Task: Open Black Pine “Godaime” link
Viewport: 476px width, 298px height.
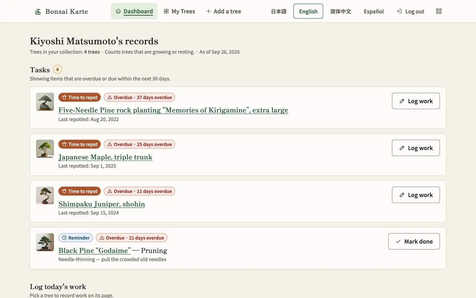Action: [95, 251]
